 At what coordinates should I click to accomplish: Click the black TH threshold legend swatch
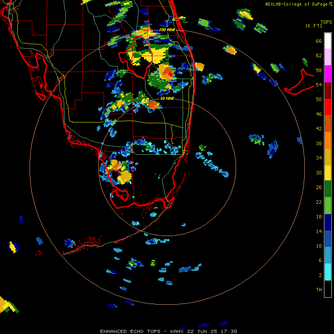click(x=328, y=289)
